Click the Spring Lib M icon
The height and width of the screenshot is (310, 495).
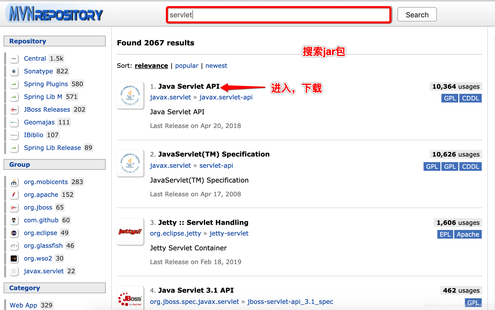tap(14, 97)
